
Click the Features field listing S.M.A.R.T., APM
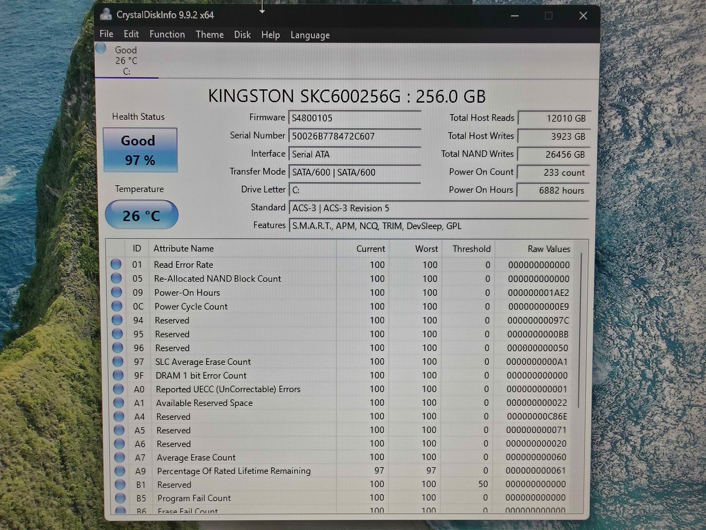[x=439, y=226]
